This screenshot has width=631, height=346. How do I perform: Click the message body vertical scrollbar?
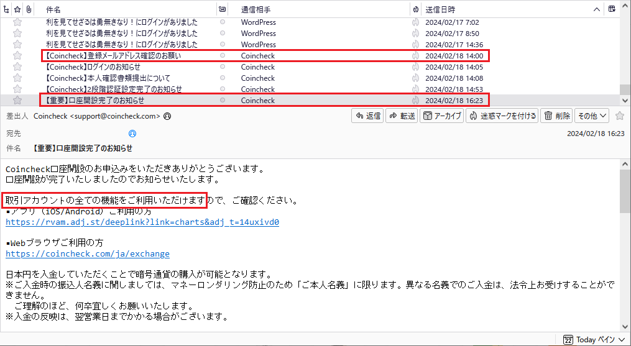pyautogui.click(x=624, y=248)
